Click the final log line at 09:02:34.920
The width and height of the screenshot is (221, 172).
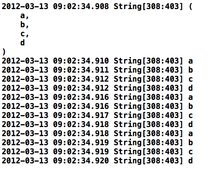click(97, 161)
